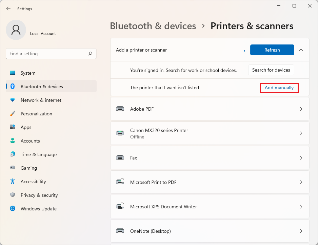318x245 pixels.
Task: Click the Search for devices button
Action: 271,70
